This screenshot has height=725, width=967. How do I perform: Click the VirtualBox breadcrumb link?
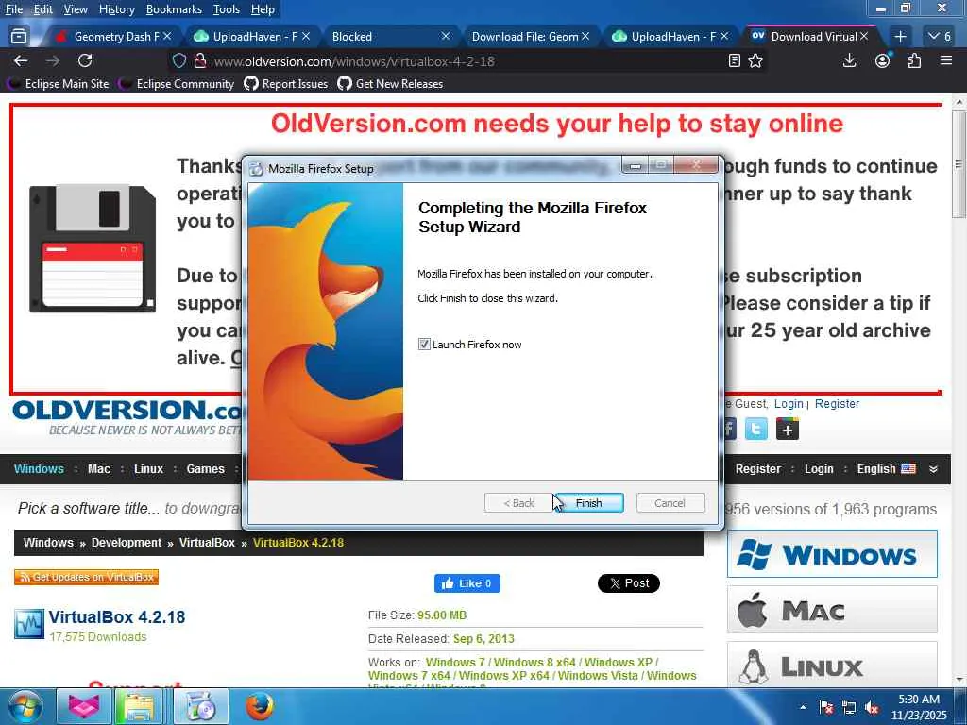pyautogui.click(x=207, y=543)
